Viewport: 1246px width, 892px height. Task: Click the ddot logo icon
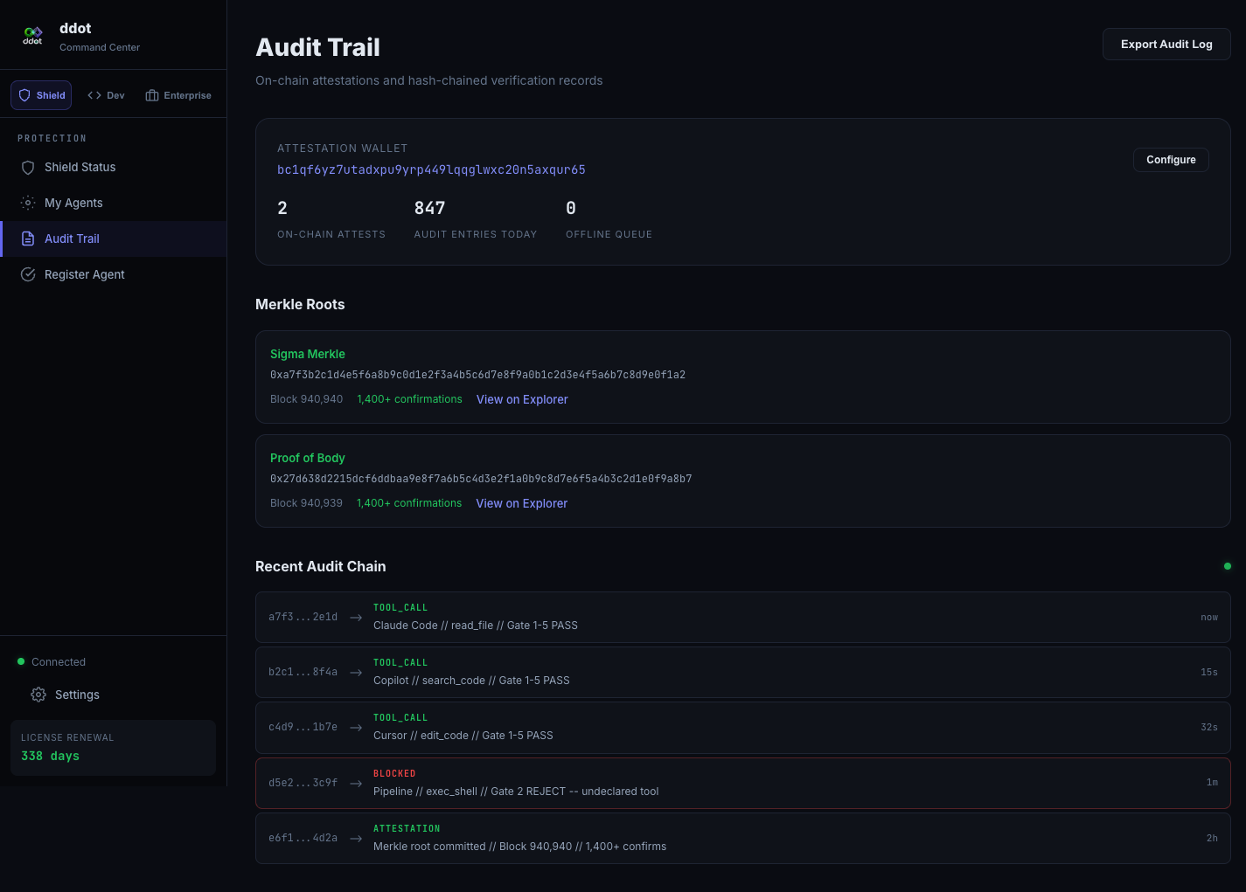click(x=31, y=35)
